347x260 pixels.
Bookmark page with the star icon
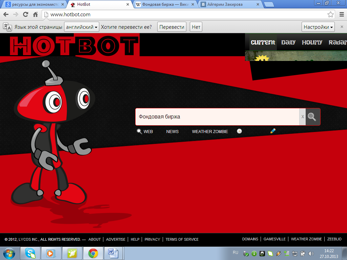(x=330, y=15)
